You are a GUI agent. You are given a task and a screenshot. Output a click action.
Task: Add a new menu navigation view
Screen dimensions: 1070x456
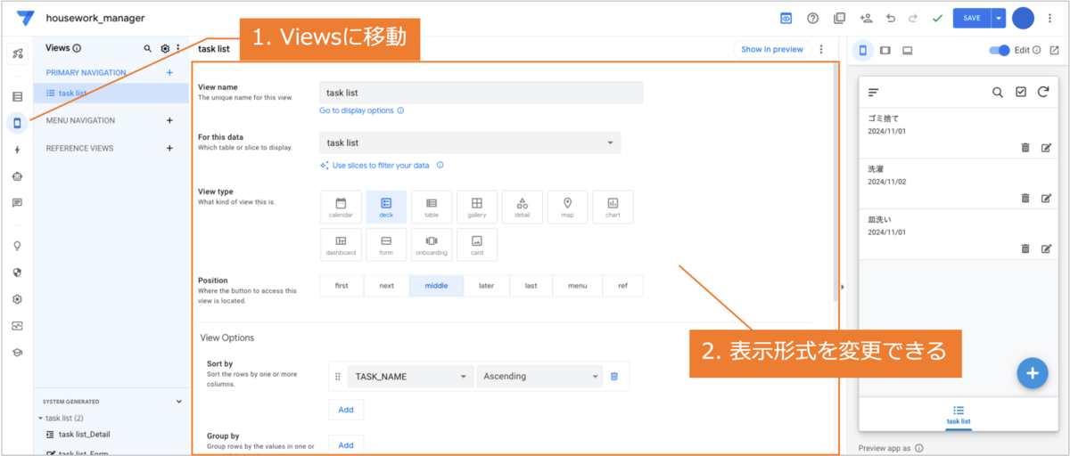tap(169, 120)
